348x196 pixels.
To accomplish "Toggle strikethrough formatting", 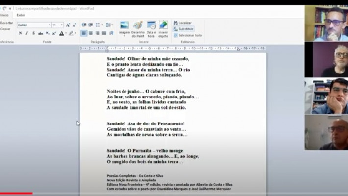I will point(40,33).
